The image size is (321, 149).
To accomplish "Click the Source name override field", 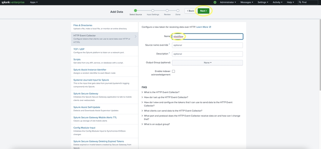I will [207, 45].
